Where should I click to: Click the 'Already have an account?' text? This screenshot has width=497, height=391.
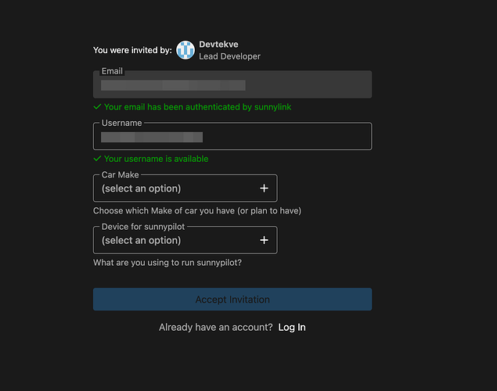pos(216,327)
